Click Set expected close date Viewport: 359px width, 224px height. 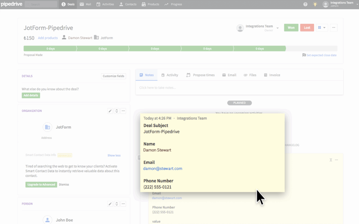tap(321, 55)
